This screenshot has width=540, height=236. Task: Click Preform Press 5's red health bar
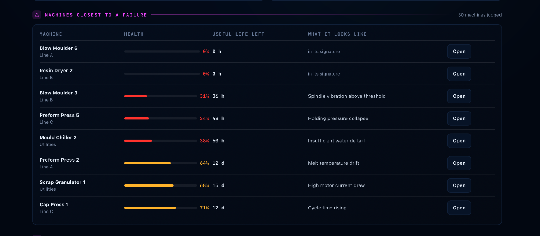coord(161,118)
